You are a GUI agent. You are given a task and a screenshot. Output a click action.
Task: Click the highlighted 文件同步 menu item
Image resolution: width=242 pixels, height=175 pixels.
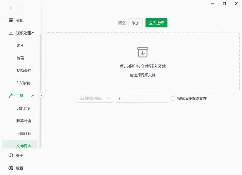point(20,145)
